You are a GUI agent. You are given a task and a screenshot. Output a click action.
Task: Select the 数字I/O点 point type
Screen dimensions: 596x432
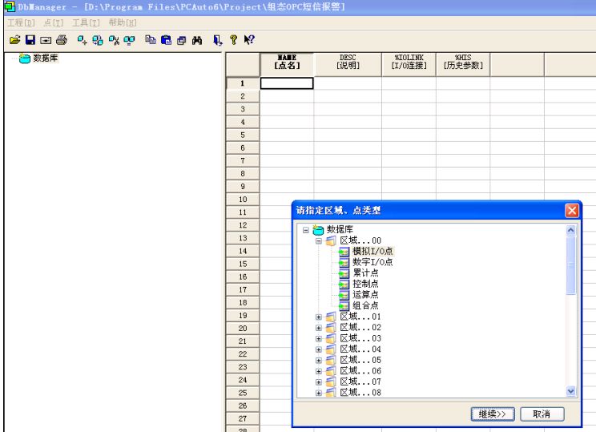[x=372, y=262]
